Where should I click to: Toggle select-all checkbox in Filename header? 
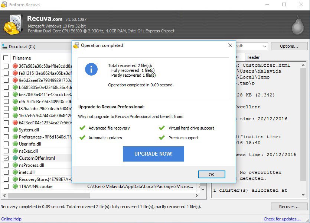6,58
